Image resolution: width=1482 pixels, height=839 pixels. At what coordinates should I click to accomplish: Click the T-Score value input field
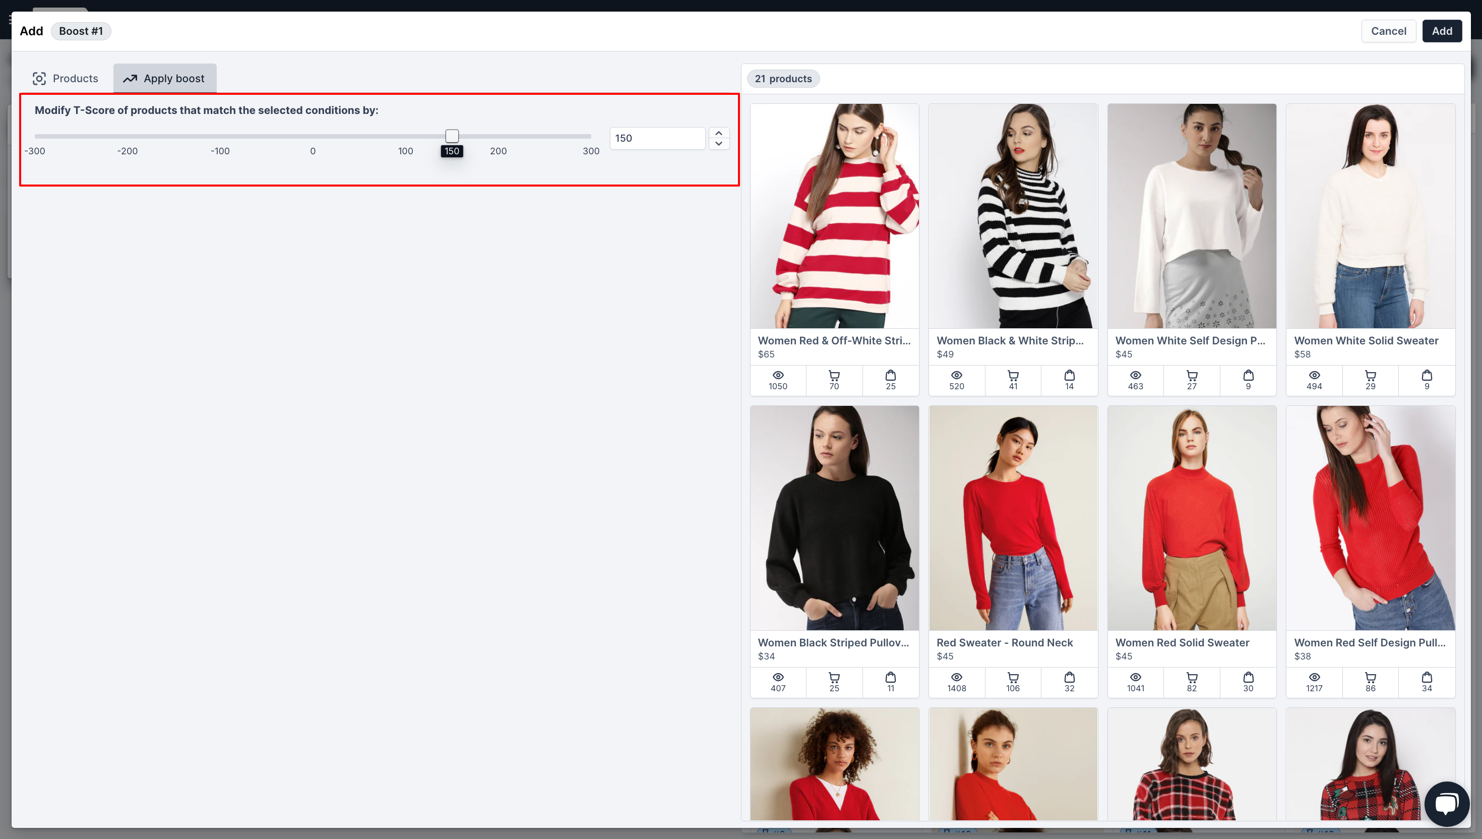click(x=657, y=138)
